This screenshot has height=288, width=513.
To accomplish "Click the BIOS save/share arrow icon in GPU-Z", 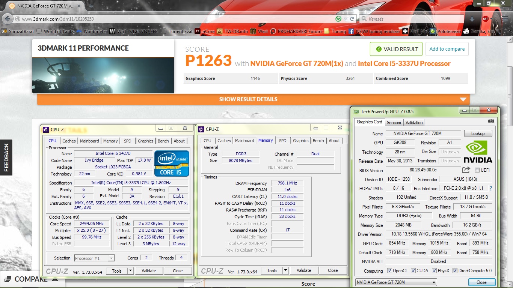I will pos(466,170).
